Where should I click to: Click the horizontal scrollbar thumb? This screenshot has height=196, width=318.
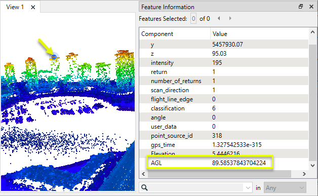219,174
